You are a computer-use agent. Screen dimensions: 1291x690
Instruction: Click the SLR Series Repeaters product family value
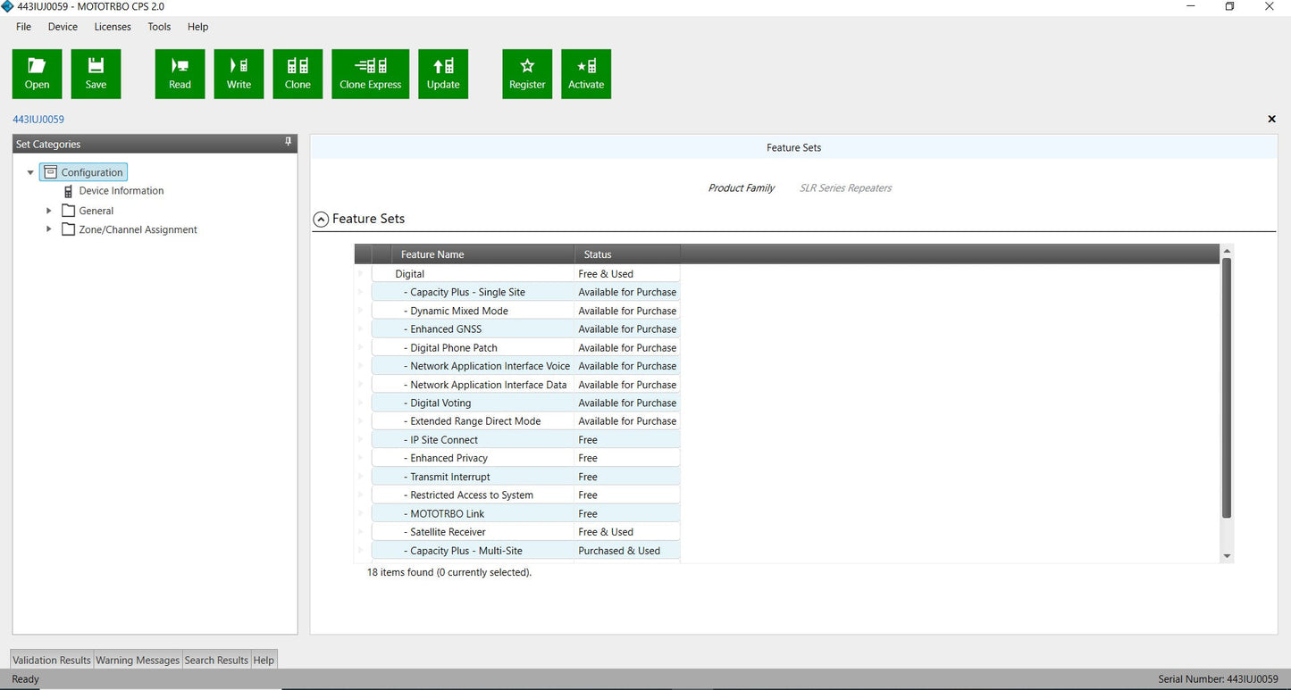pyautogui.click(x=845, y=188)
